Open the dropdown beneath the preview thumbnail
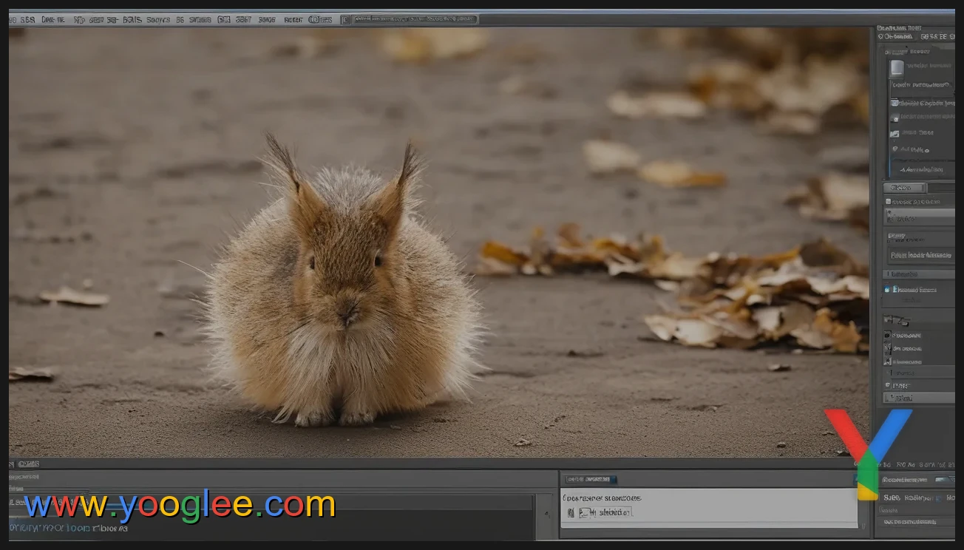 click(920, 84)
